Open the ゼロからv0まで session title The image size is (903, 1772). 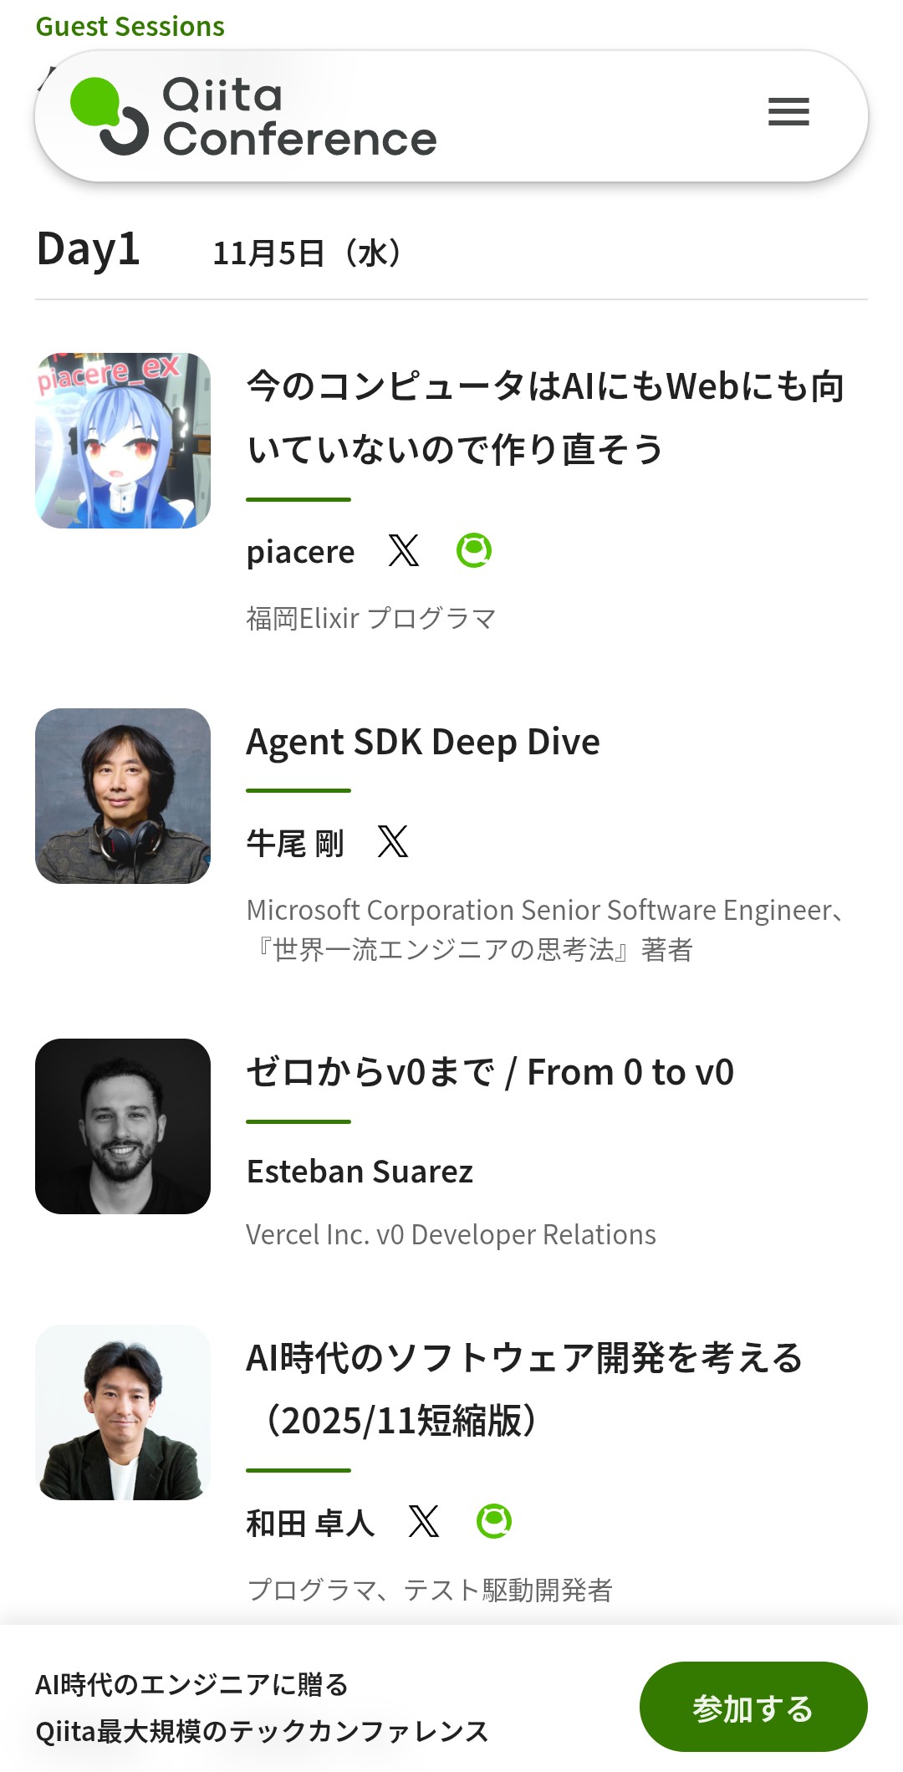pyautogui.click(x=490, y=1073)
